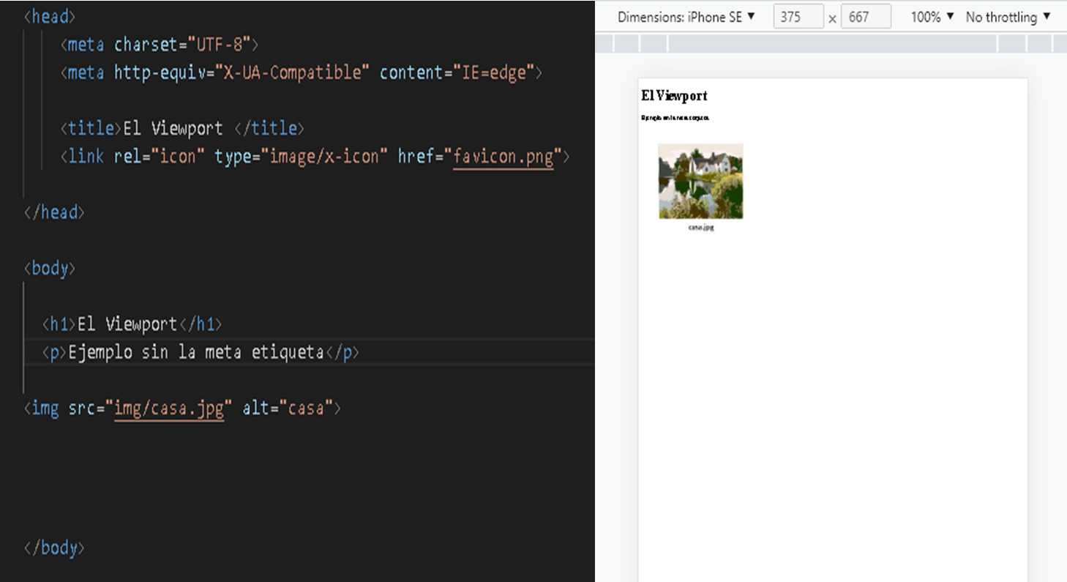Click the img/casa.jpg path in the code

(x=169, y=408)
